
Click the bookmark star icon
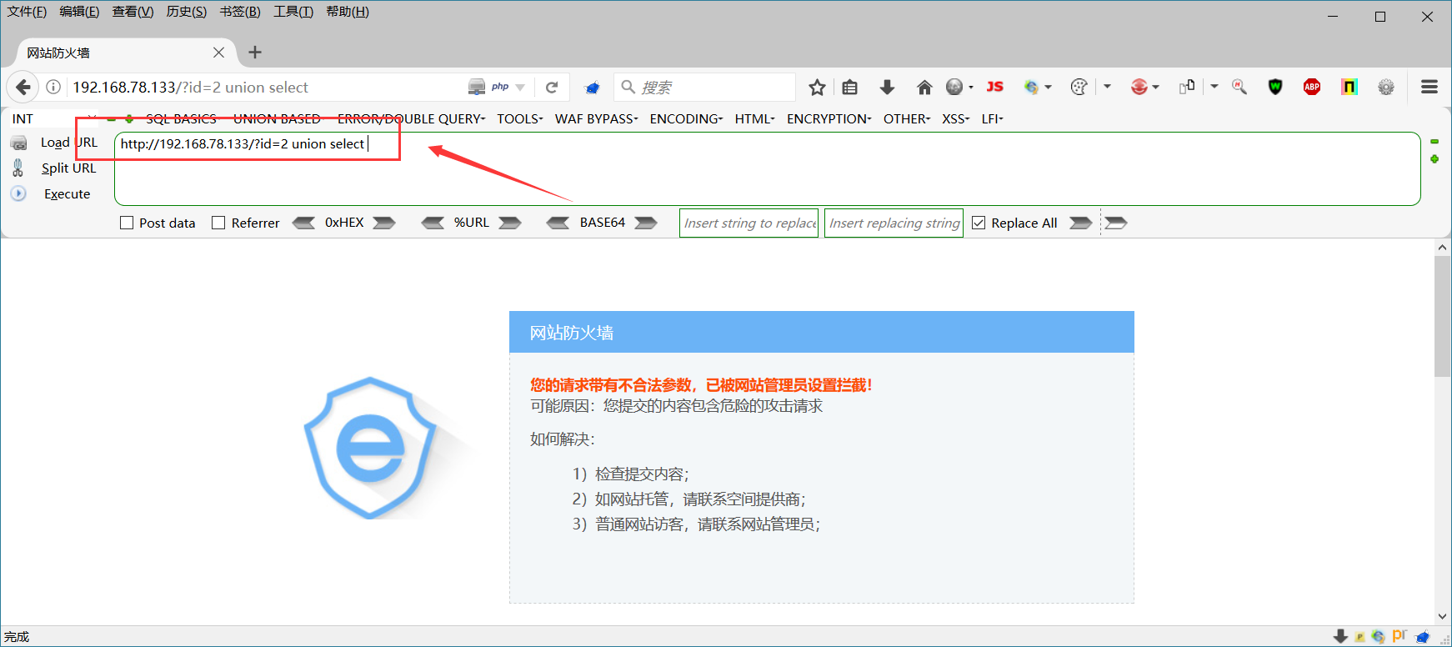pyautogui.click(x=817, y=87)
